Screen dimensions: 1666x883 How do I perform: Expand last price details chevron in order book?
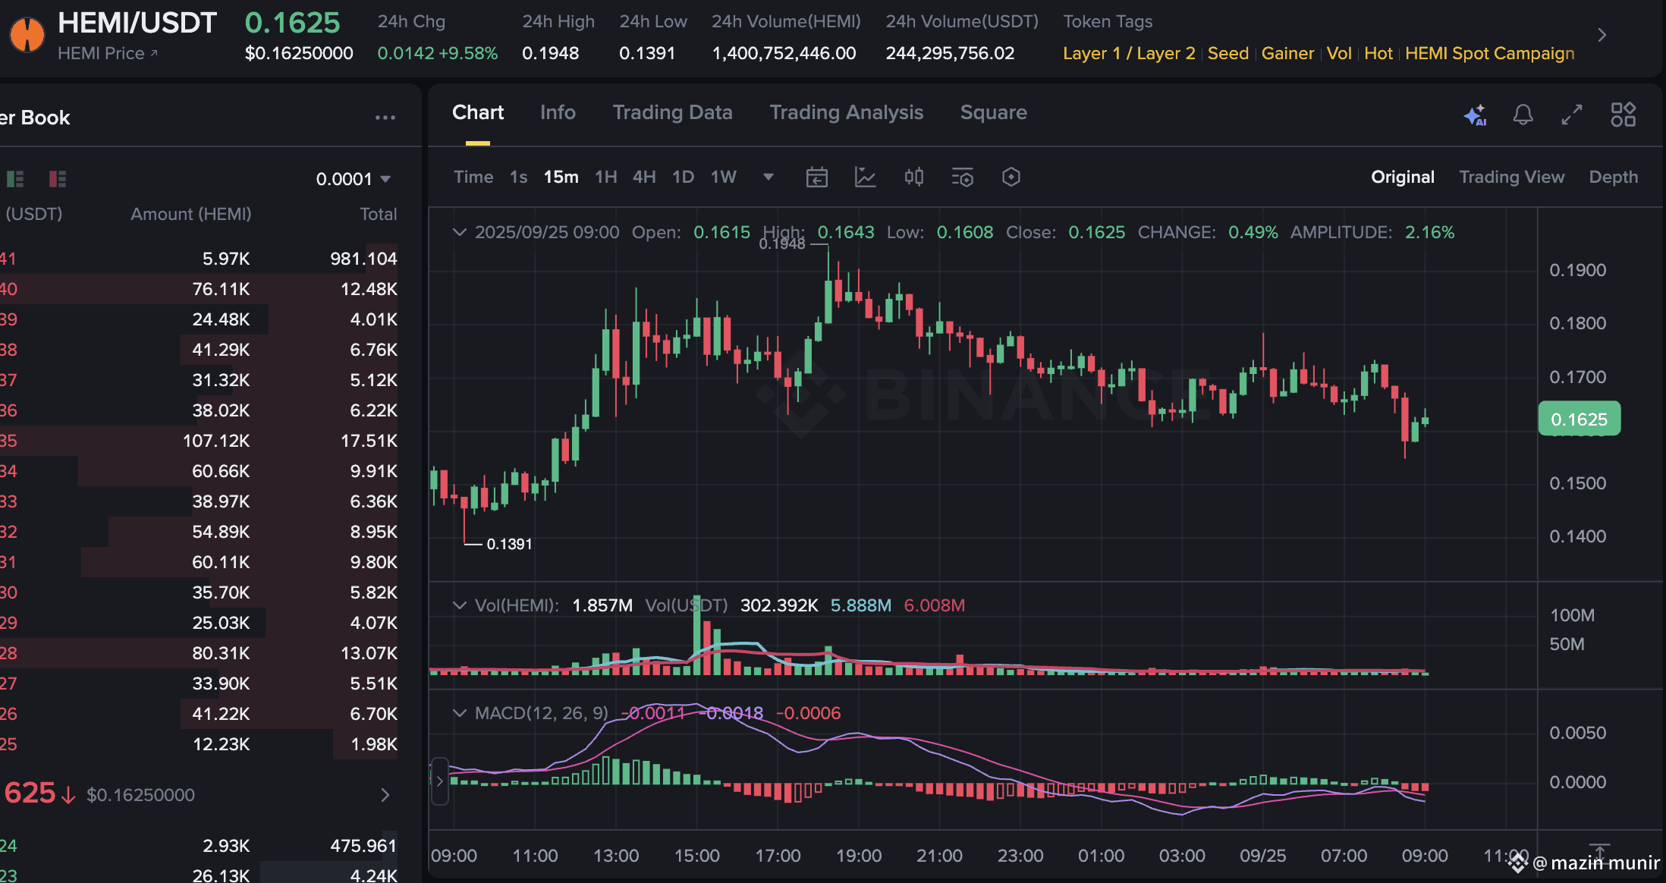(x=385, y=795)
